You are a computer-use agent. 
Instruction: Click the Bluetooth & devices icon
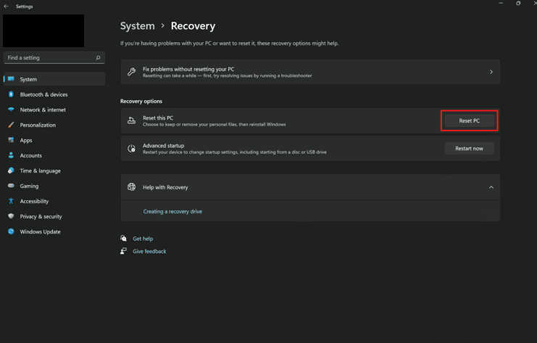coord(12,94)
